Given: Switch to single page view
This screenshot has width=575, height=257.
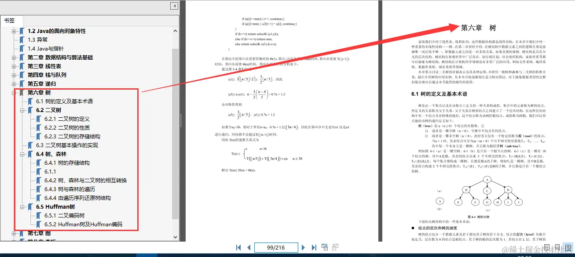Looking at the screenshot, I should pyautogui.click(x=547, y=247).
